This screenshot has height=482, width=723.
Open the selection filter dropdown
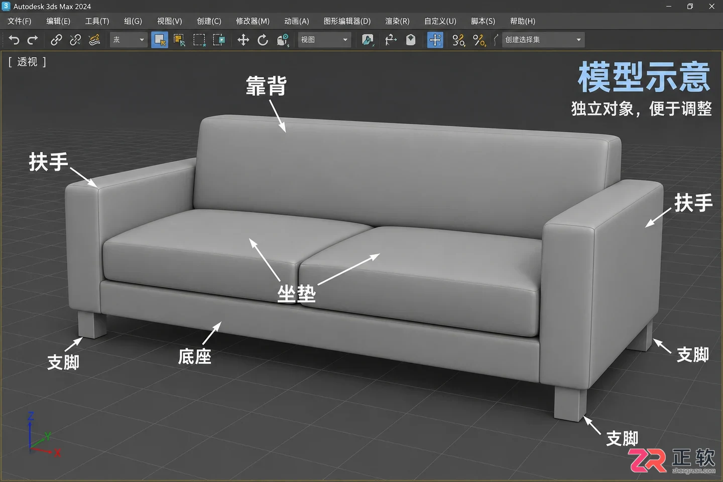(129, 40)
